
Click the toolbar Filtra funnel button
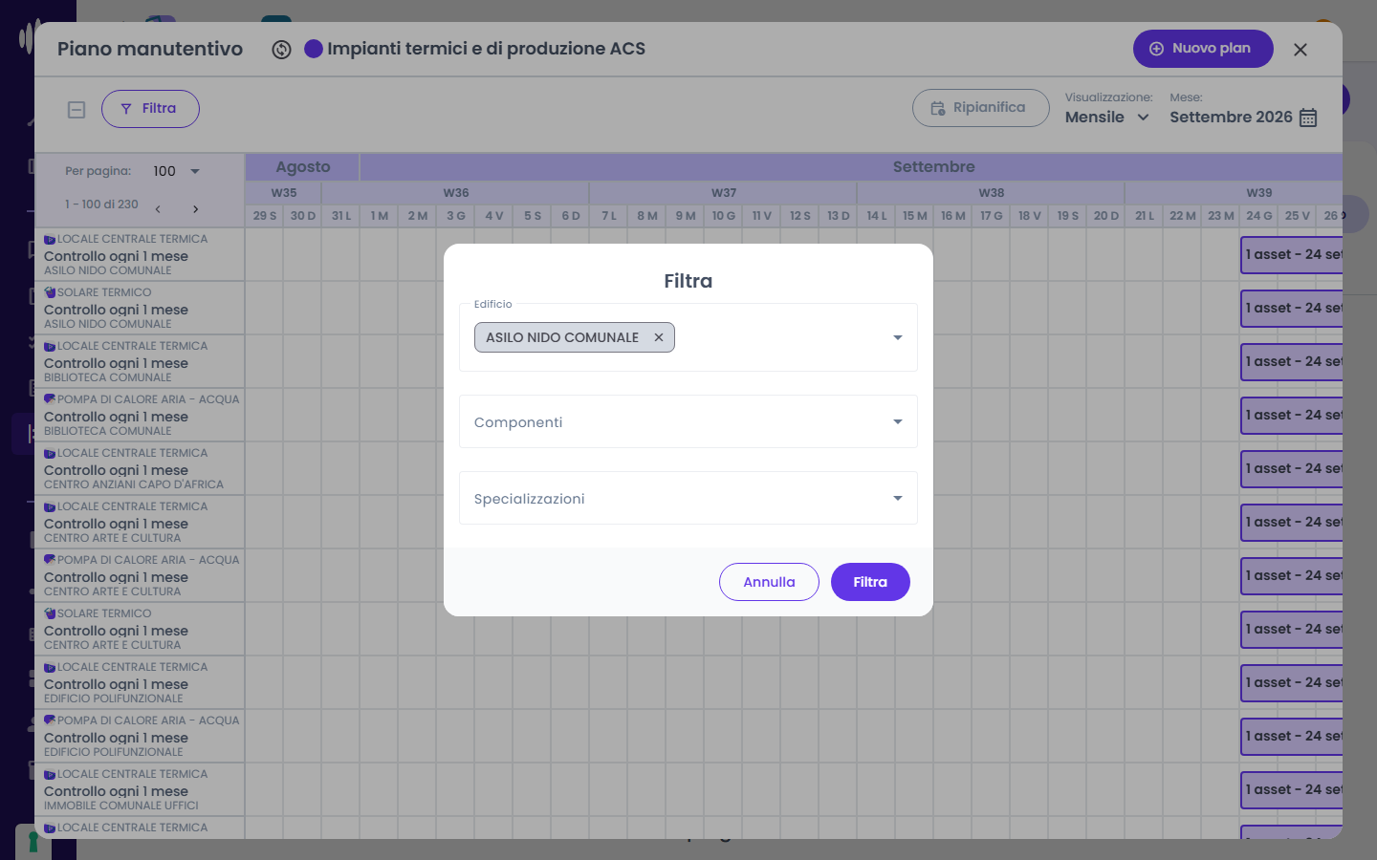(x=150, y=109)
